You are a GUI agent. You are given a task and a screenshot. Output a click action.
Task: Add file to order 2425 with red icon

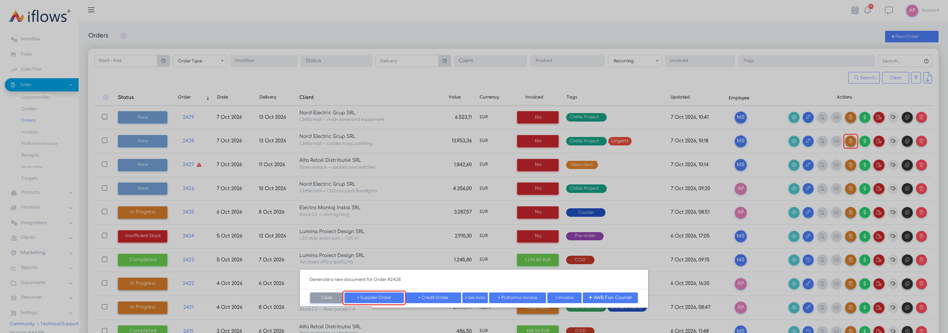tap(879, 213)
